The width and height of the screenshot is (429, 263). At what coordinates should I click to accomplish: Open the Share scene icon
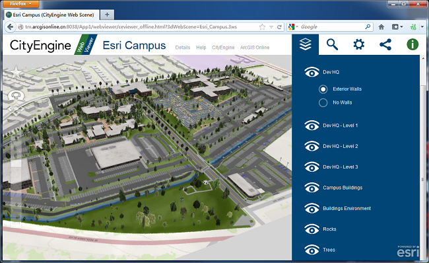coord(385,44)
